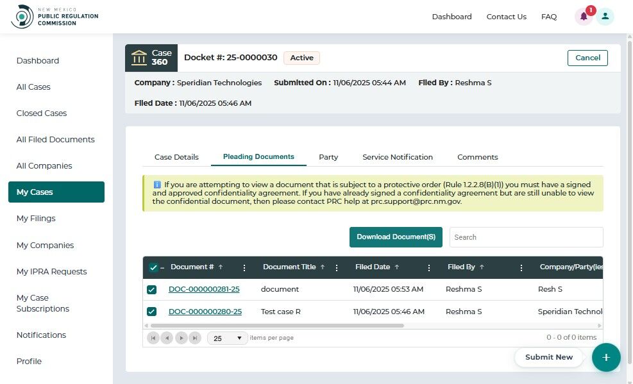Open the Party tab
The width and height of the screenshot is (633, 384).
328,157
